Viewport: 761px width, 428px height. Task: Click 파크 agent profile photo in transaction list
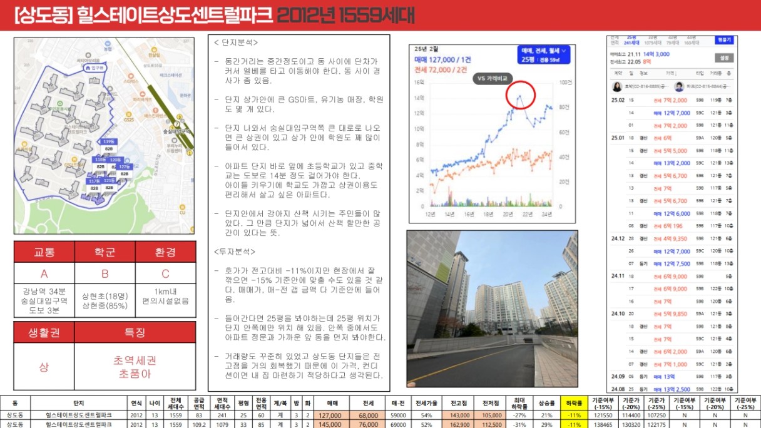tap(680, 86)
